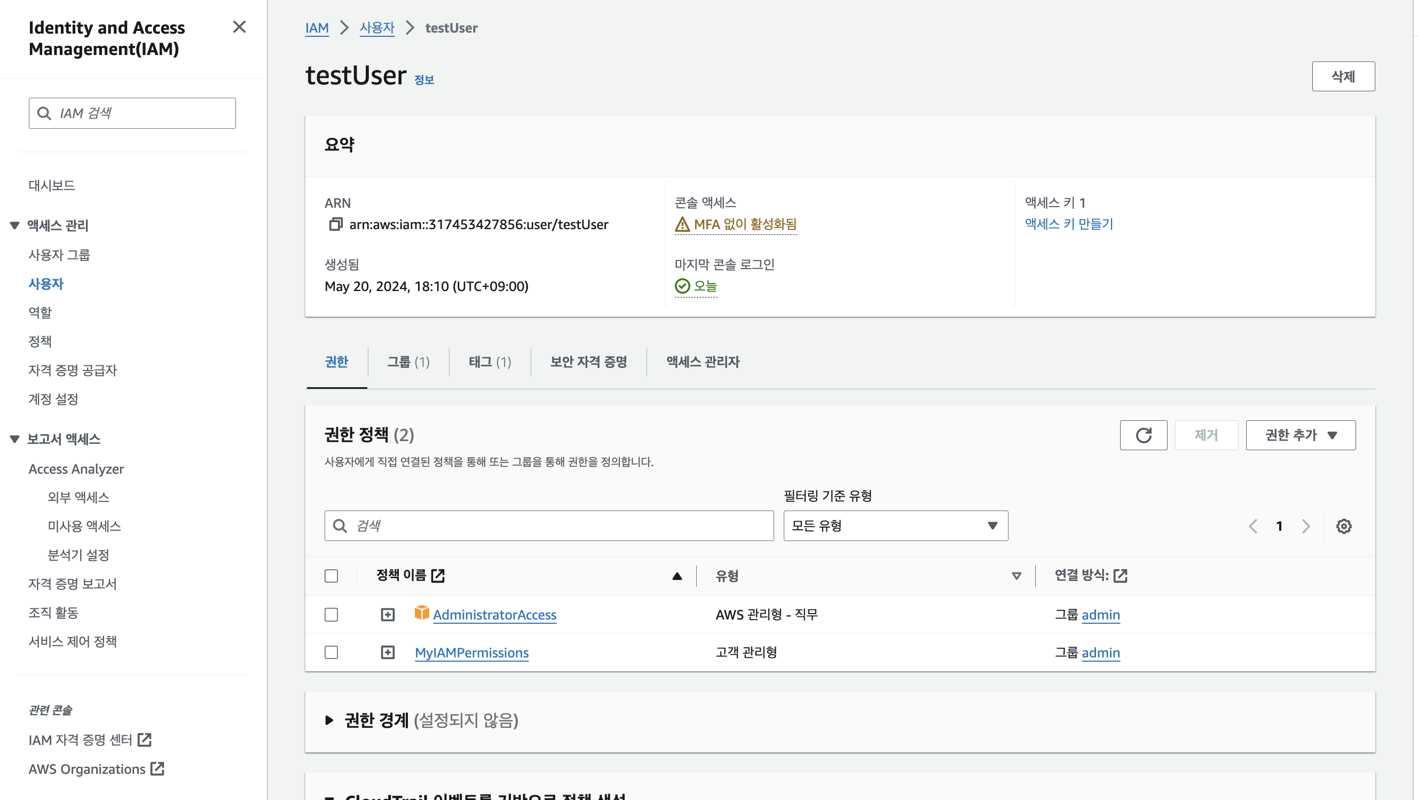
Task: Check the AdministratorAccess policy checkbox
Action: click(x=331, y=615)
